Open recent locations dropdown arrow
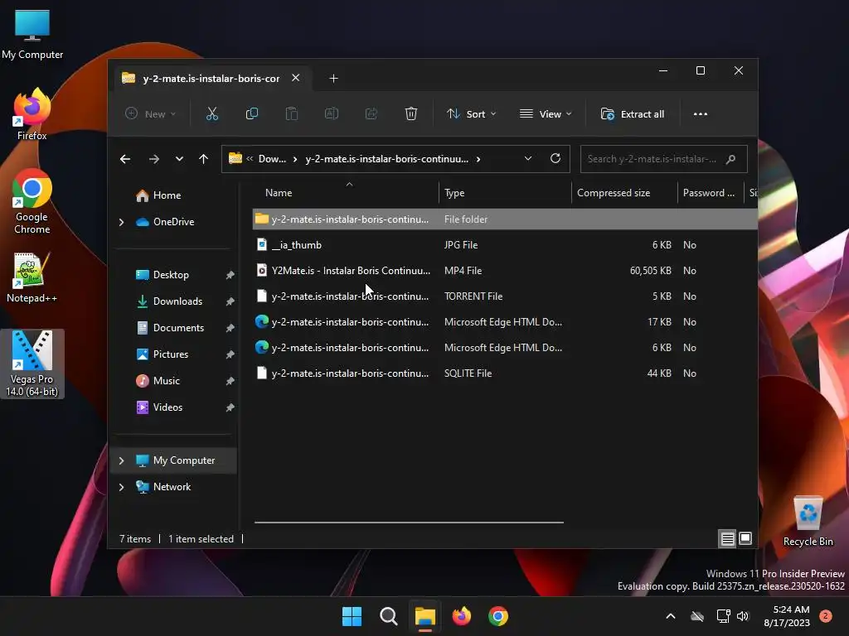 179,159
